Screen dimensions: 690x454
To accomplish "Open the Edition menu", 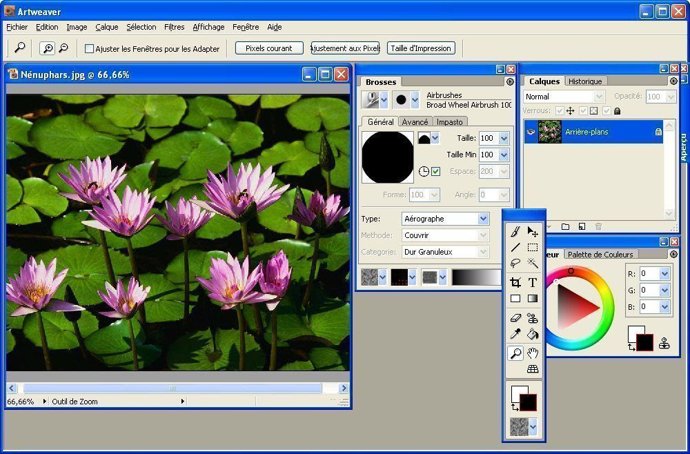I will click(x=47, y=27).
